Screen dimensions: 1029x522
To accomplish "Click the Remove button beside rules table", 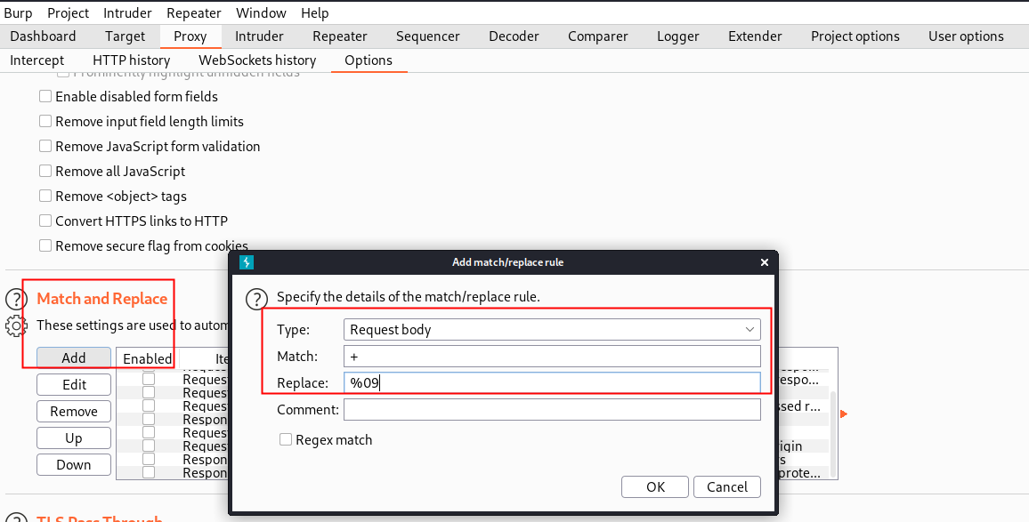I will (74, 412).
